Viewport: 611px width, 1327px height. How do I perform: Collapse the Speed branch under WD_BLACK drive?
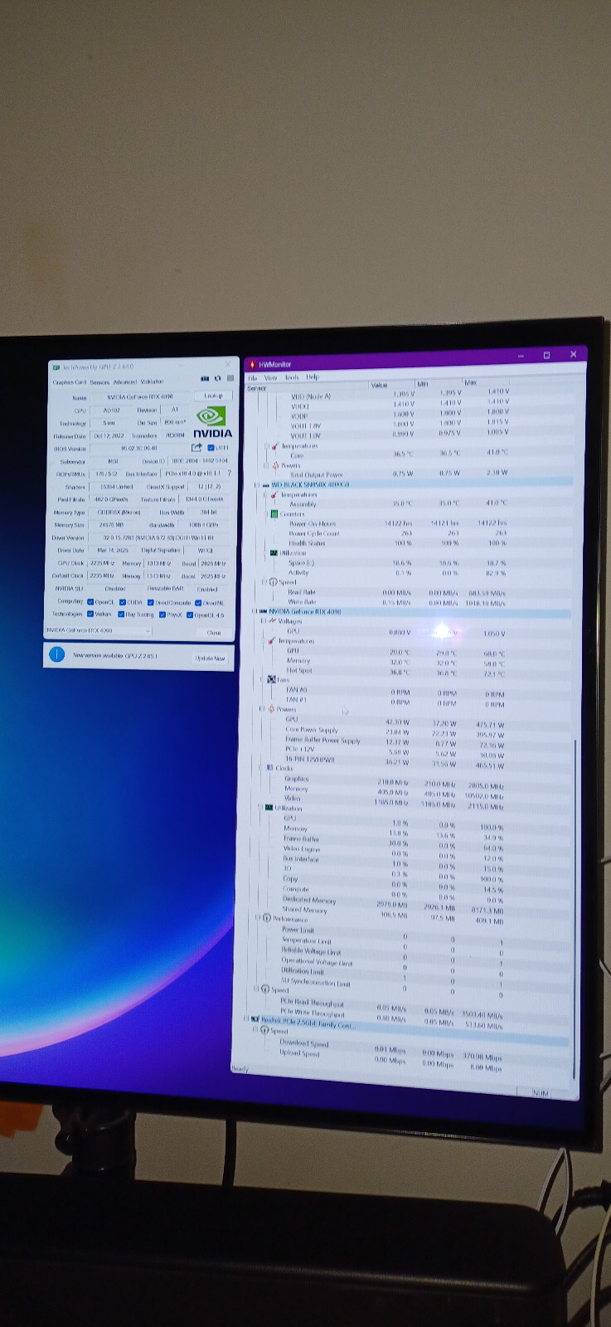click(264, 582)
